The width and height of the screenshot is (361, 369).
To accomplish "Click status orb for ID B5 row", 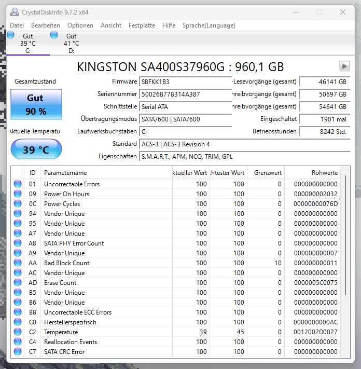I will pos(18,292).
